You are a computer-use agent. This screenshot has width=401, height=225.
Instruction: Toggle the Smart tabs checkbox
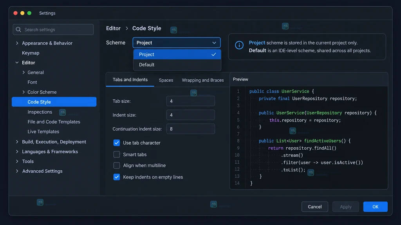[x=117, y=154]
